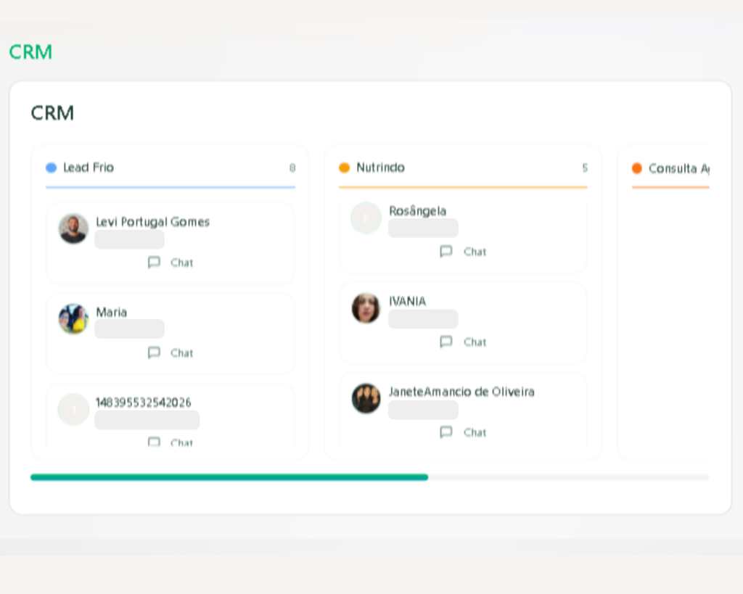Open the Levi Portugal Gomes contact name
The image size is (743, 594).
(152, 222)
